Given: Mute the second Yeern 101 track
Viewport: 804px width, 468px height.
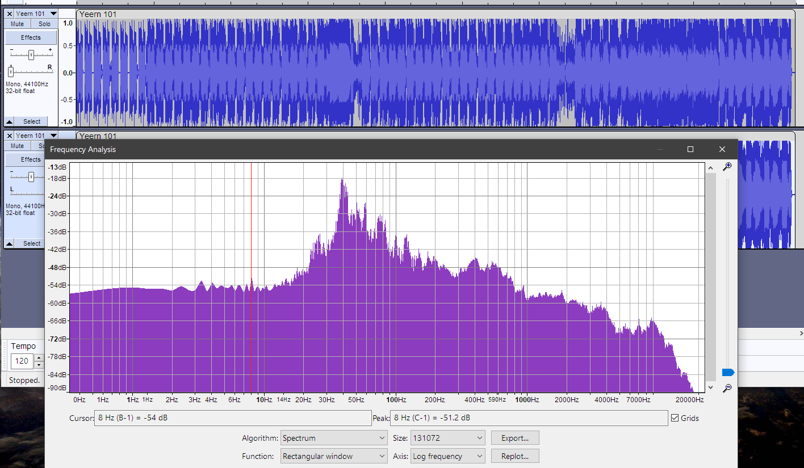Looking at the screenshot, I should 17,146.
